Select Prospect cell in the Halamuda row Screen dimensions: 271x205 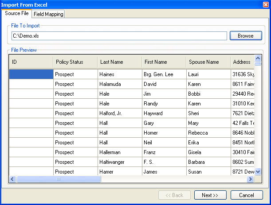click(x=75, y=84)
